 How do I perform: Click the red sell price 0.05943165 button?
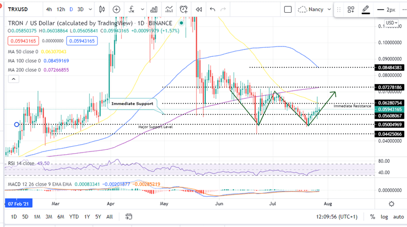(x=23, y=41)
